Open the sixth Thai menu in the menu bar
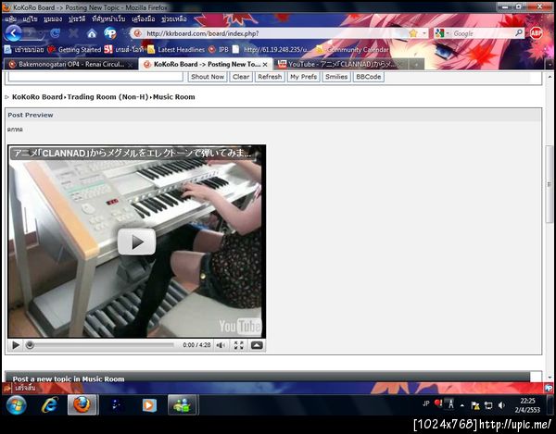This screenshot has height=434, width=556. [144, 19]
